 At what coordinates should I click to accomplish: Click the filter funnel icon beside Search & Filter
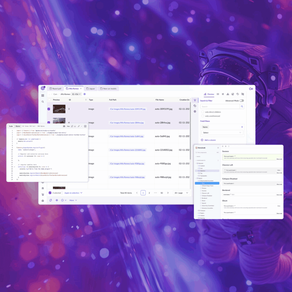tap(195, 100)
